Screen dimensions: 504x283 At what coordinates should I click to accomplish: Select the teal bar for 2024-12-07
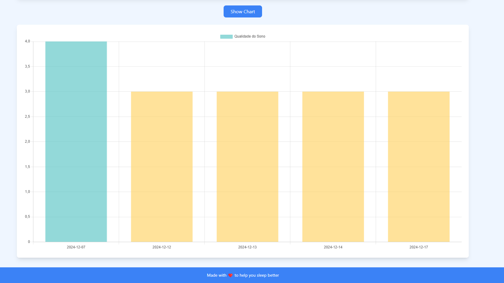[x=76, y=142]
